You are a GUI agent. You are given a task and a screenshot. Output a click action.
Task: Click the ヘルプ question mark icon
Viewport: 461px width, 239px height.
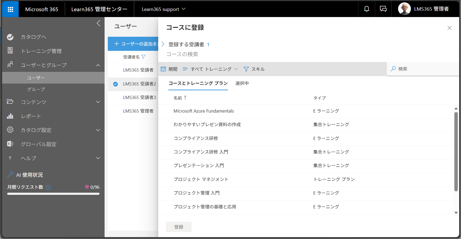10,158
